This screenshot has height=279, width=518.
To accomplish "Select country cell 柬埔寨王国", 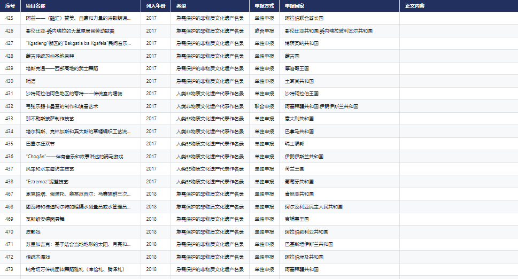I will coord(297,219).
